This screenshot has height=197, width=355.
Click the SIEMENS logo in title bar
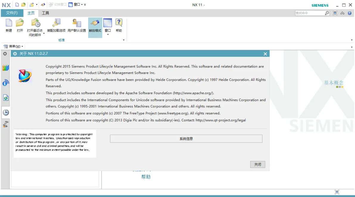[x=320, y=5]
